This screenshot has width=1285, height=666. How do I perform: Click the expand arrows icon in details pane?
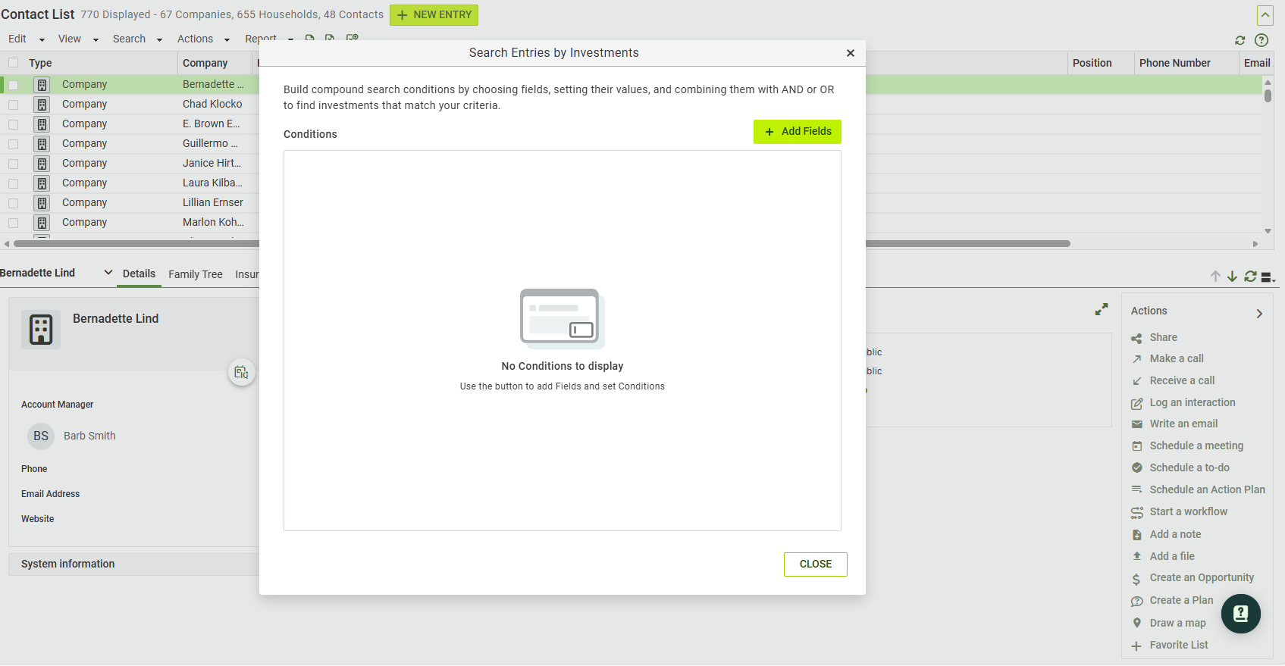1102,309
